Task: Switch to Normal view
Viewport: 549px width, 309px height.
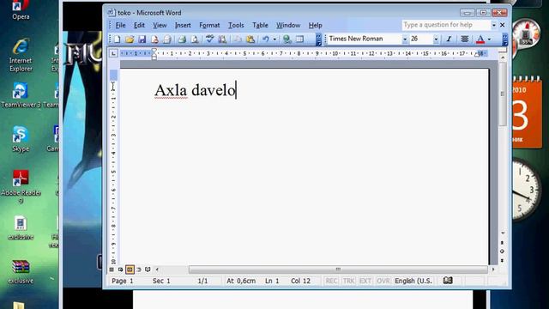Action: point(112,270)
